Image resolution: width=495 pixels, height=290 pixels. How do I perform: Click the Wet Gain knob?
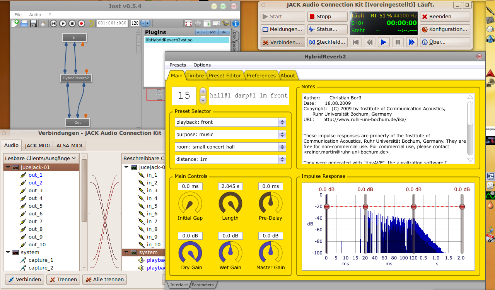pos(230,252)
